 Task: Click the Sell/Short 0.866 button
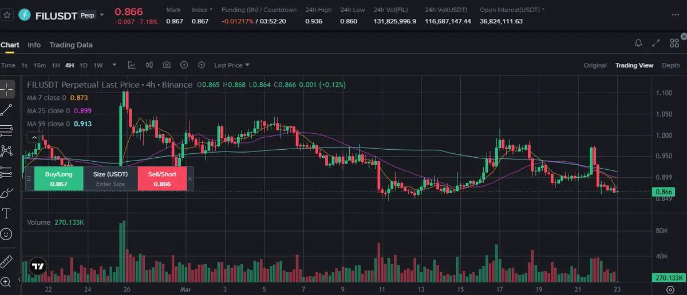pyautogui.click(x=162, y=178)
